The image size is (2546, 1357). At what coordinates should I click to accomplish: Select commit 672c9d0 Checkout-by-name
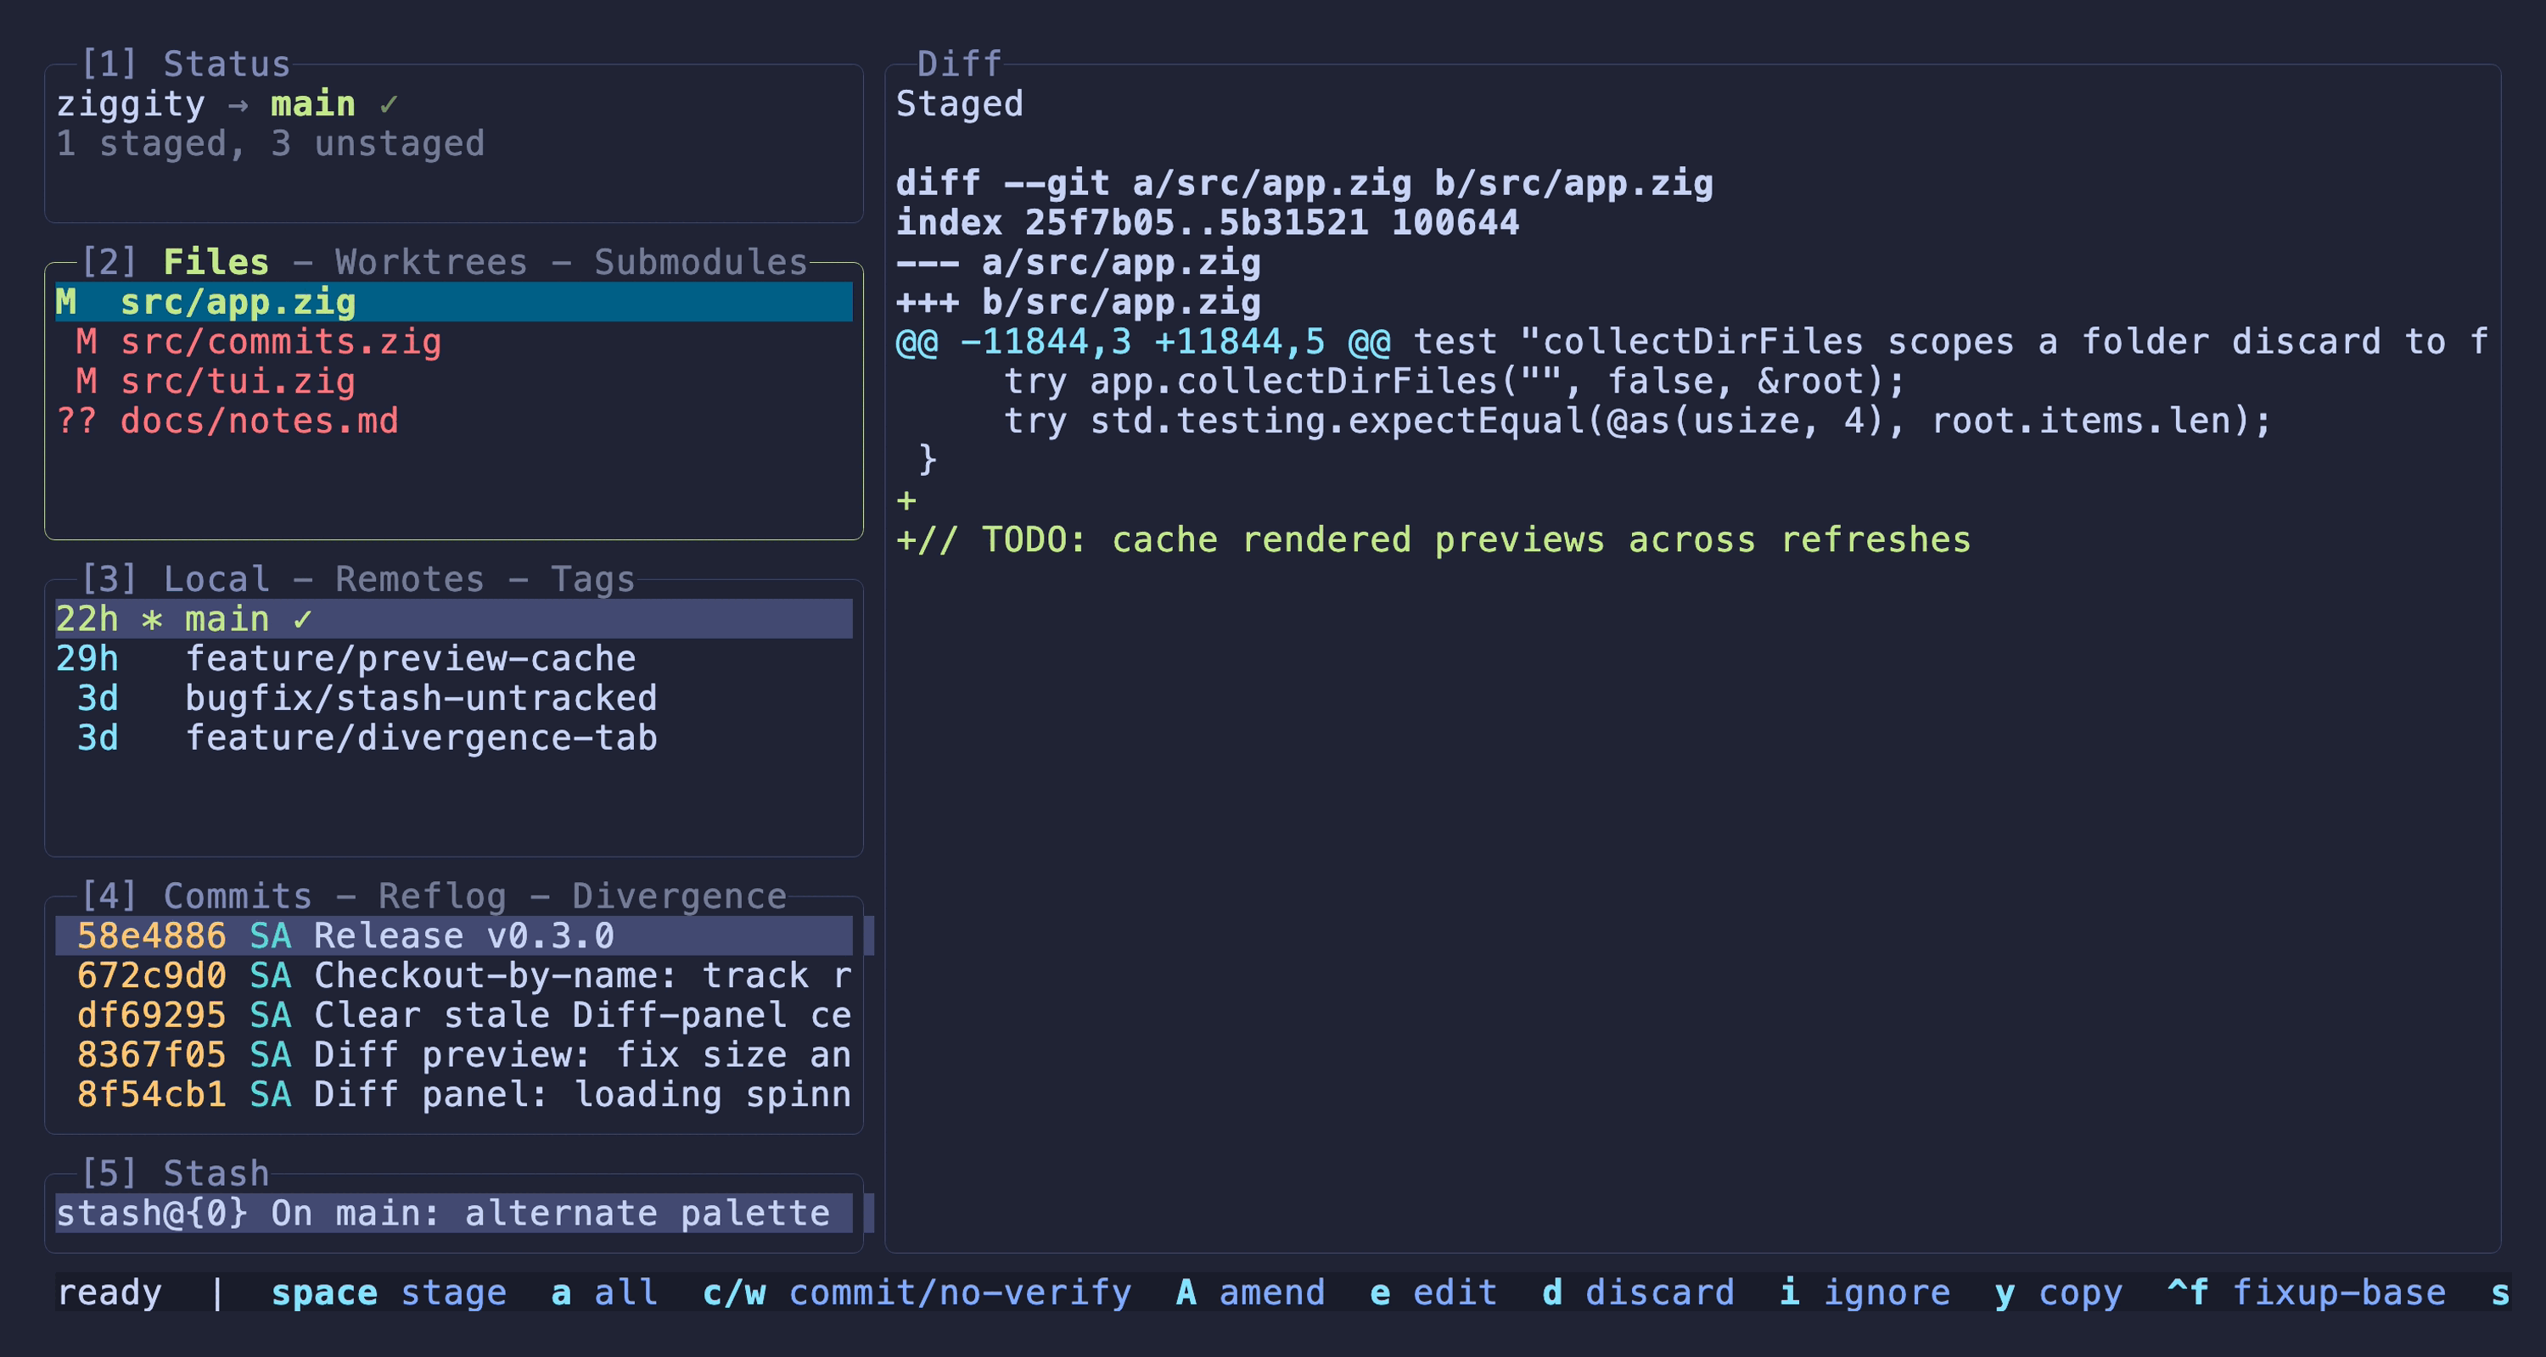tap(454, 976)
